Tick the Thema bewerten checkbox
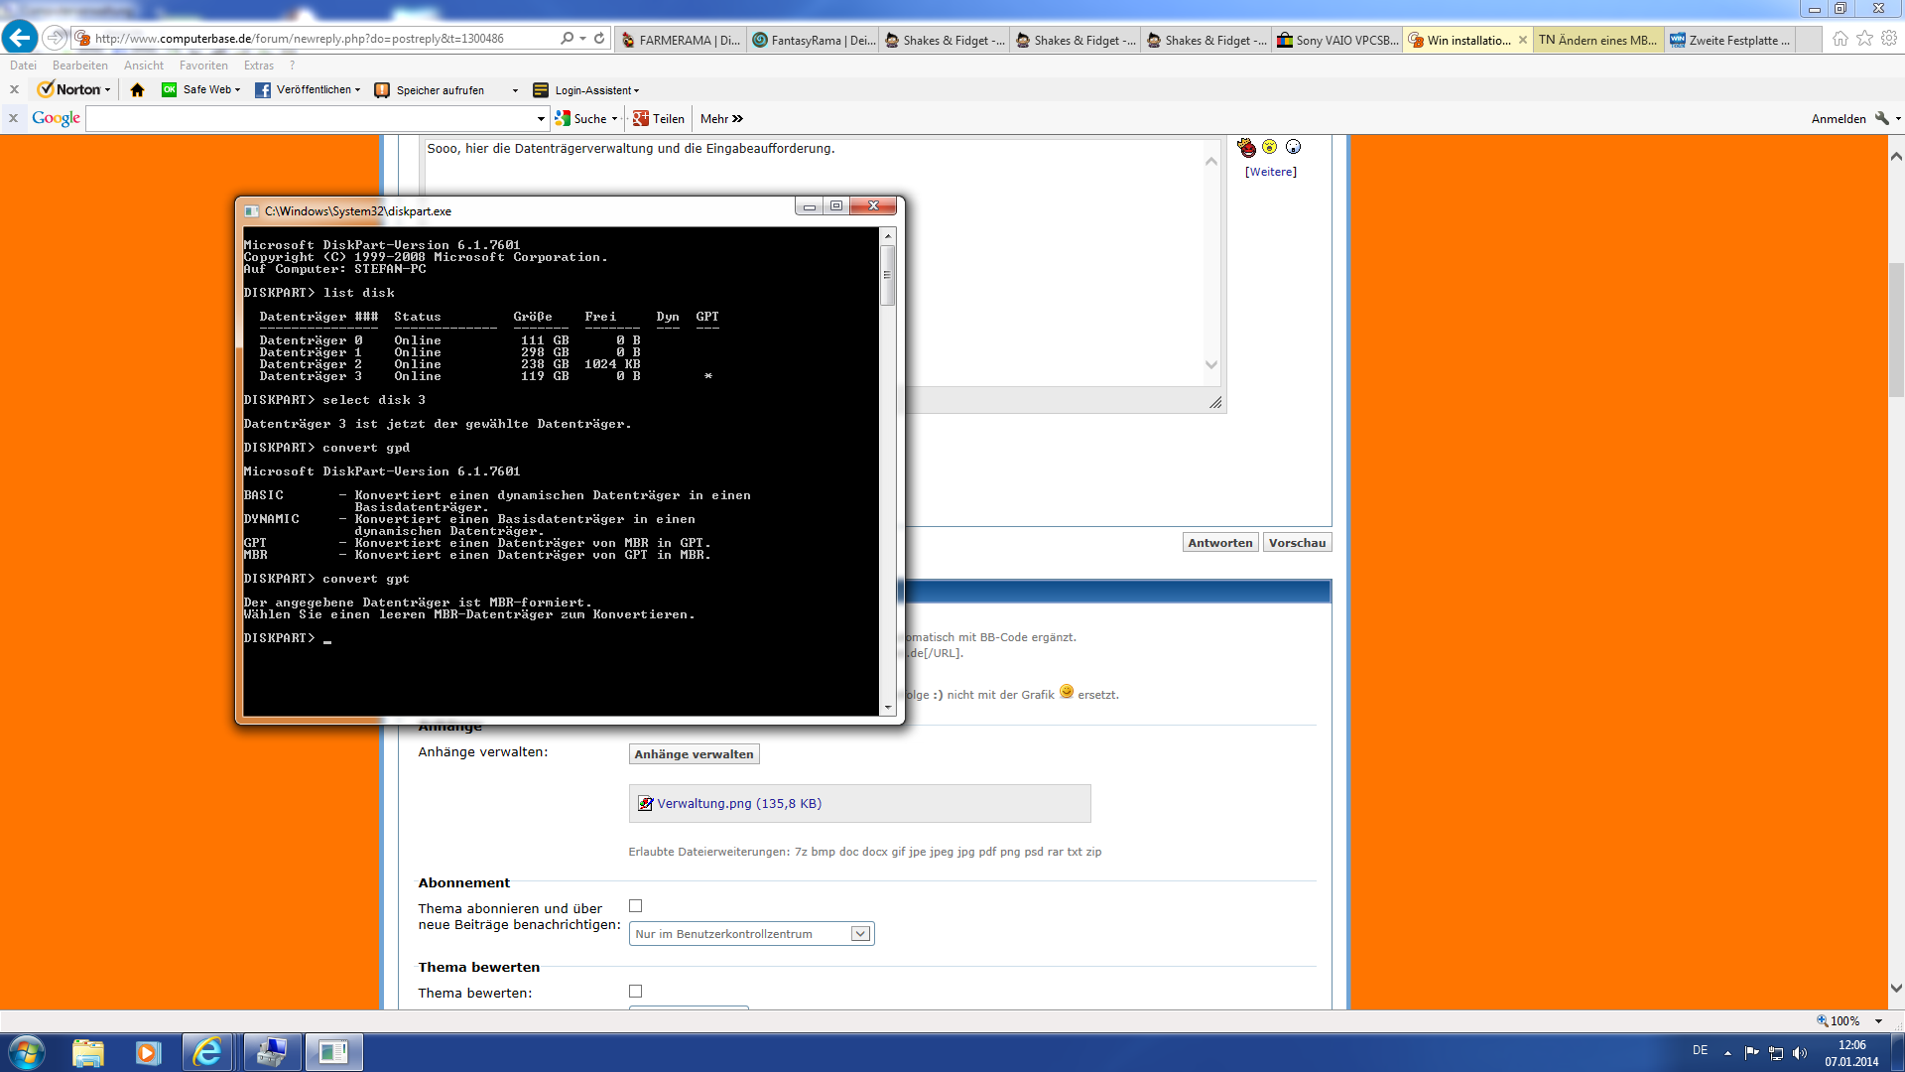 pyautogui.click(x=636, y=992)
